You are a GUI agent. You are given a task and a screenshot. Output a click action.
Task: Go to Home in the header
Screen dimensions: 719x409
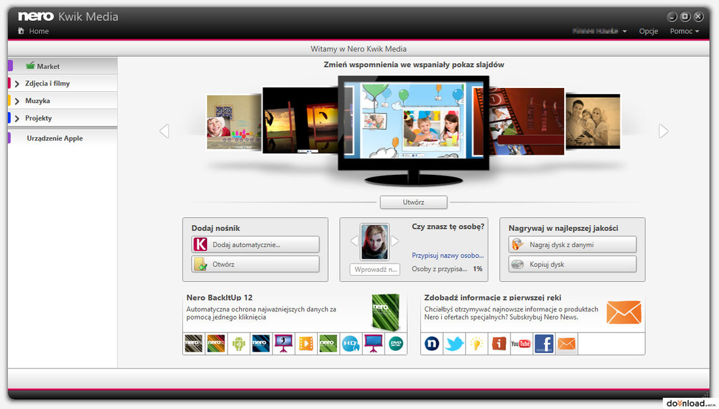click(x=33, y=31)
